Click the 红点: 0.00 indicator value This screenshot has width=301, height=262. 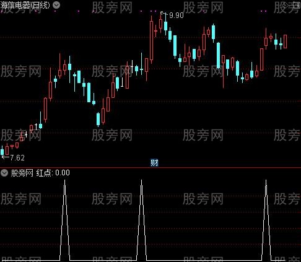click(x=53, y=173)
